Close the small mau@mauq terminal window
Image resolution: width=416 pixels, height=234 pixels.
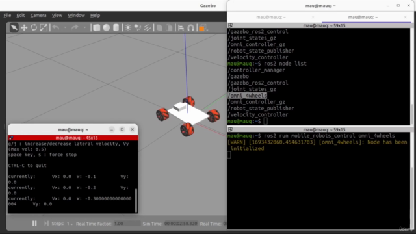pyautogui.click(x=133, y=129)
